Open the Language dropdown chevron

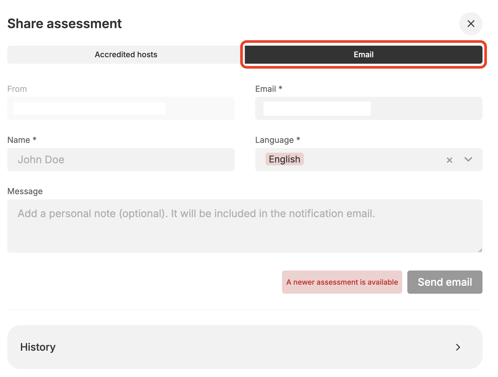point(468,159)
